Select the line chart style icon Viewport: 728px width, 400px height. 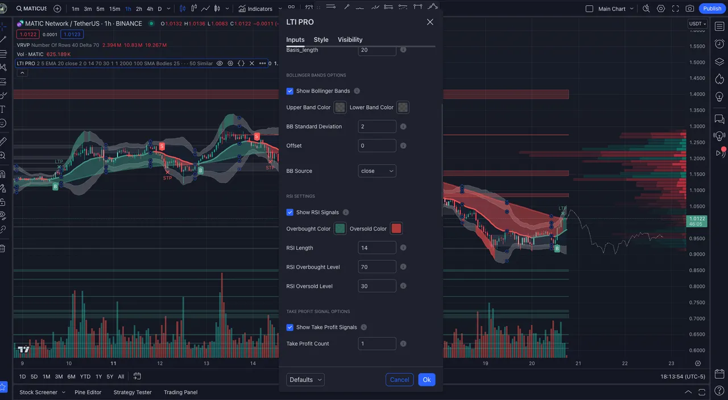coord(205,9)
